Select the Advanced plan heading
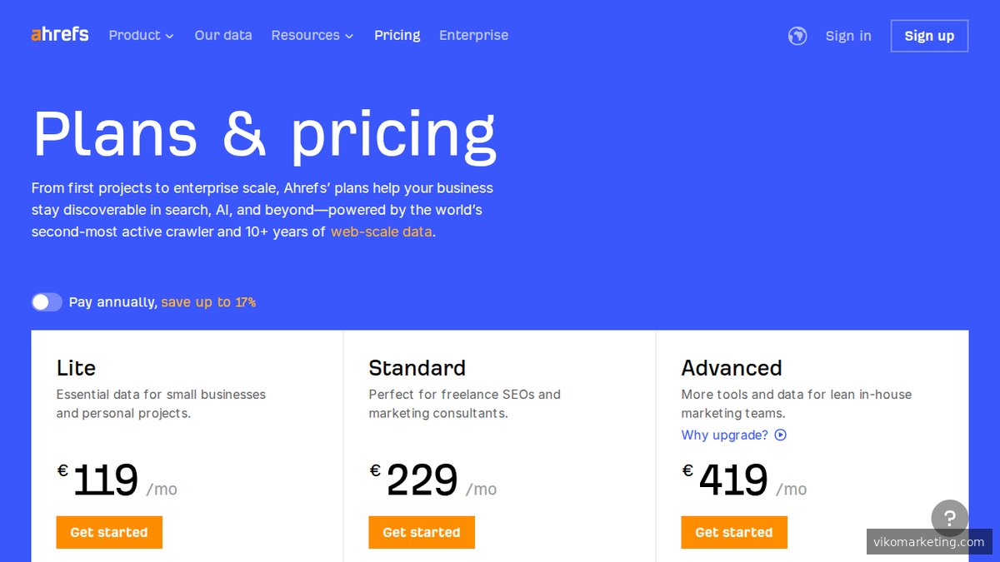 732,368
